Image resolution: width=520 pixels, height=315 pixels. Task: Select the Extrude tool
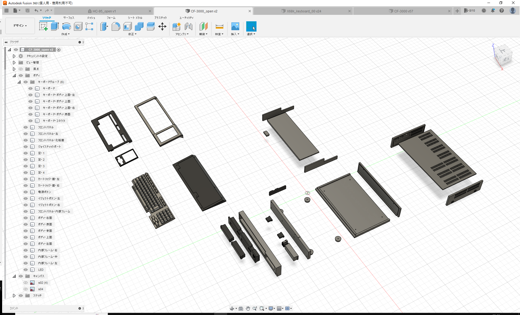(x=55, y=26)
